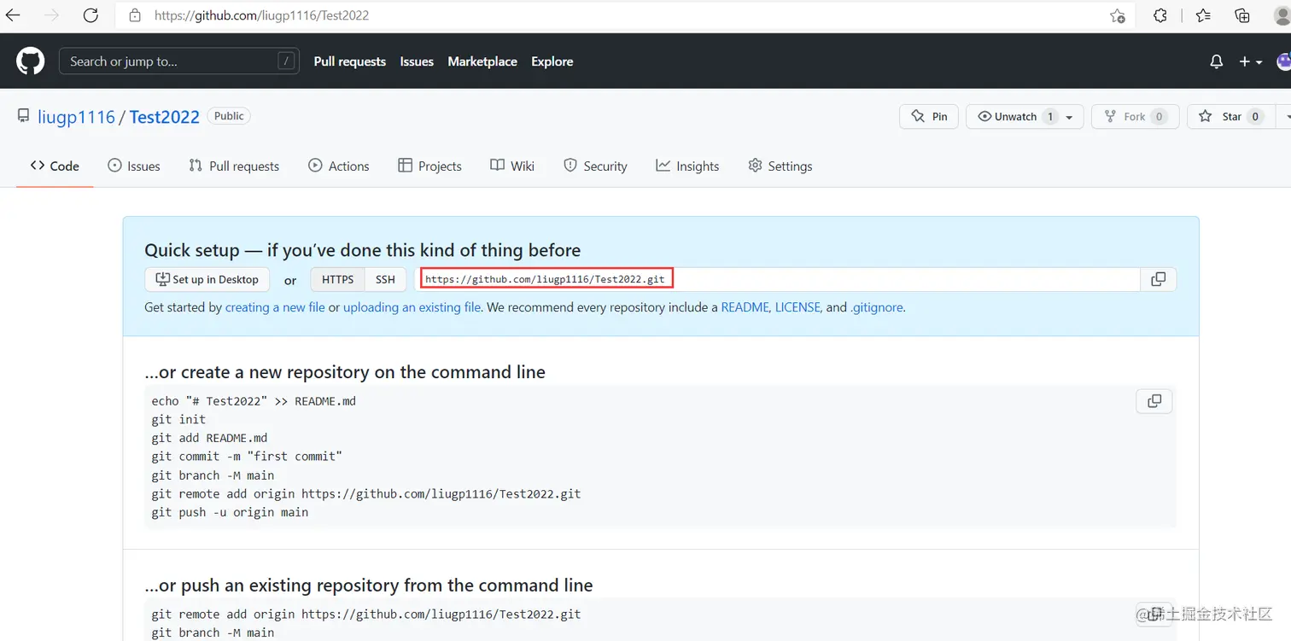This screenshot has height=641, width=1291.
Task: Open Pull requests in top navigation
Action: (x=350, y=61)
